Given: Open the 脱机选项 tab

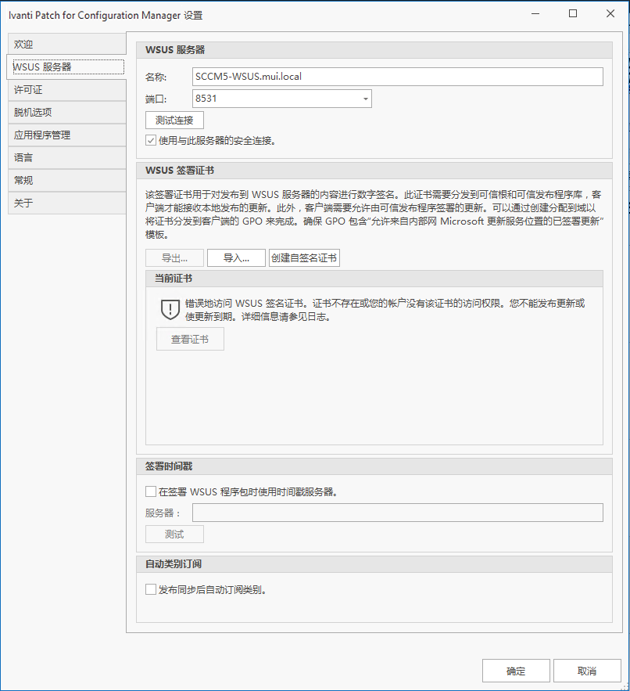Looking at the screenshot, I should pyautogui.click(x=67, y=113).
